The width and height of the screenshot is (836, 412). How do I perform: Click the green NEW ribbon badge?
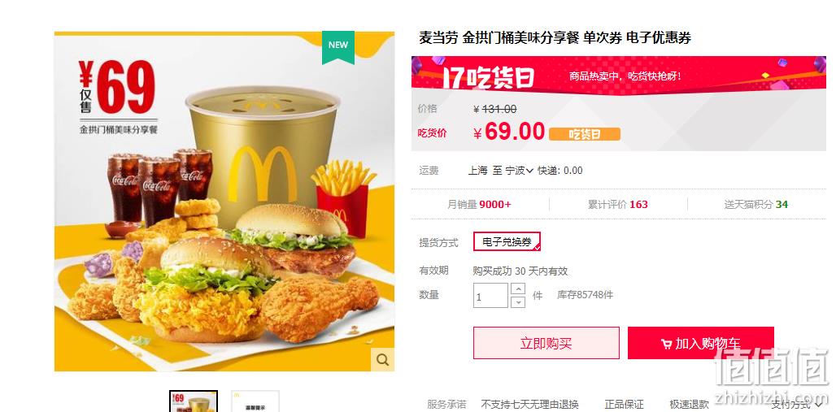click(338, 47)
